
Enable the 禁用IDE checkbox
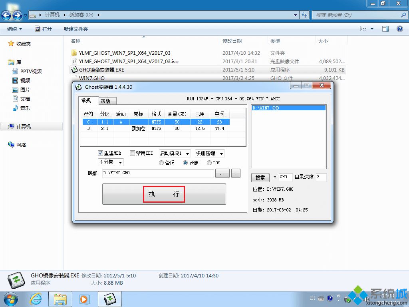pyautogui.click(x=132, y=153)
